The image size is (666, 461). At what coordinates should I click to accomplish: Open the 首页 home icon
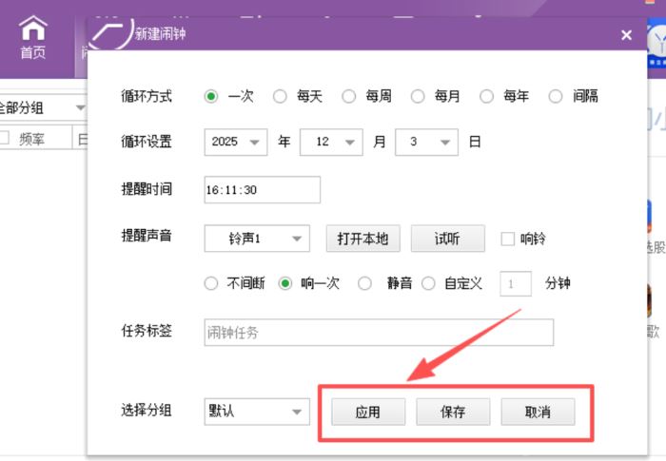(32, 37)
